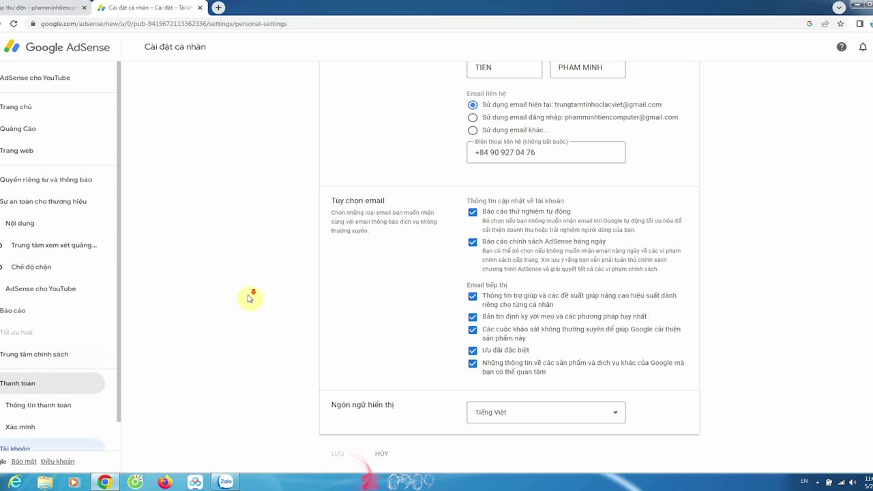The image size is (873, 491).
Task: Open 'Thông tin thanh toán' sub-item
Action: click(x=38, y=405)
